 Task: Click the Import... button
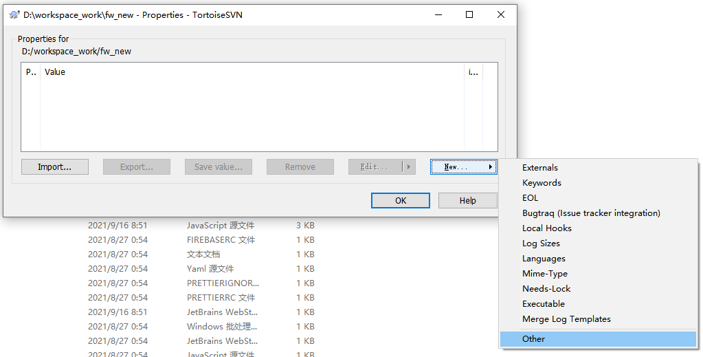click(x=55, y=166)
